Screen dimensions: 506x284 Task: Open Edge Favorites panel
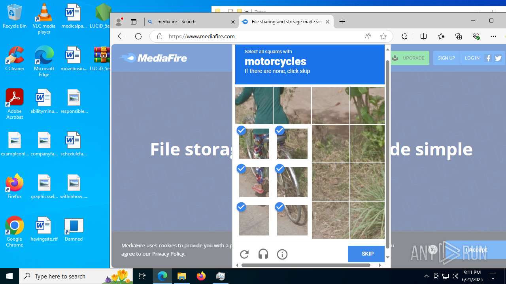441,36
